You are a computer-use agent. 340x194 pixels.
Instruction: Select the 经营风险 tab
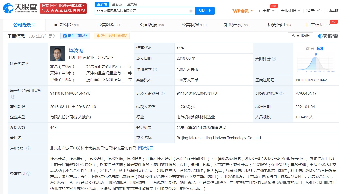(109, 25)
